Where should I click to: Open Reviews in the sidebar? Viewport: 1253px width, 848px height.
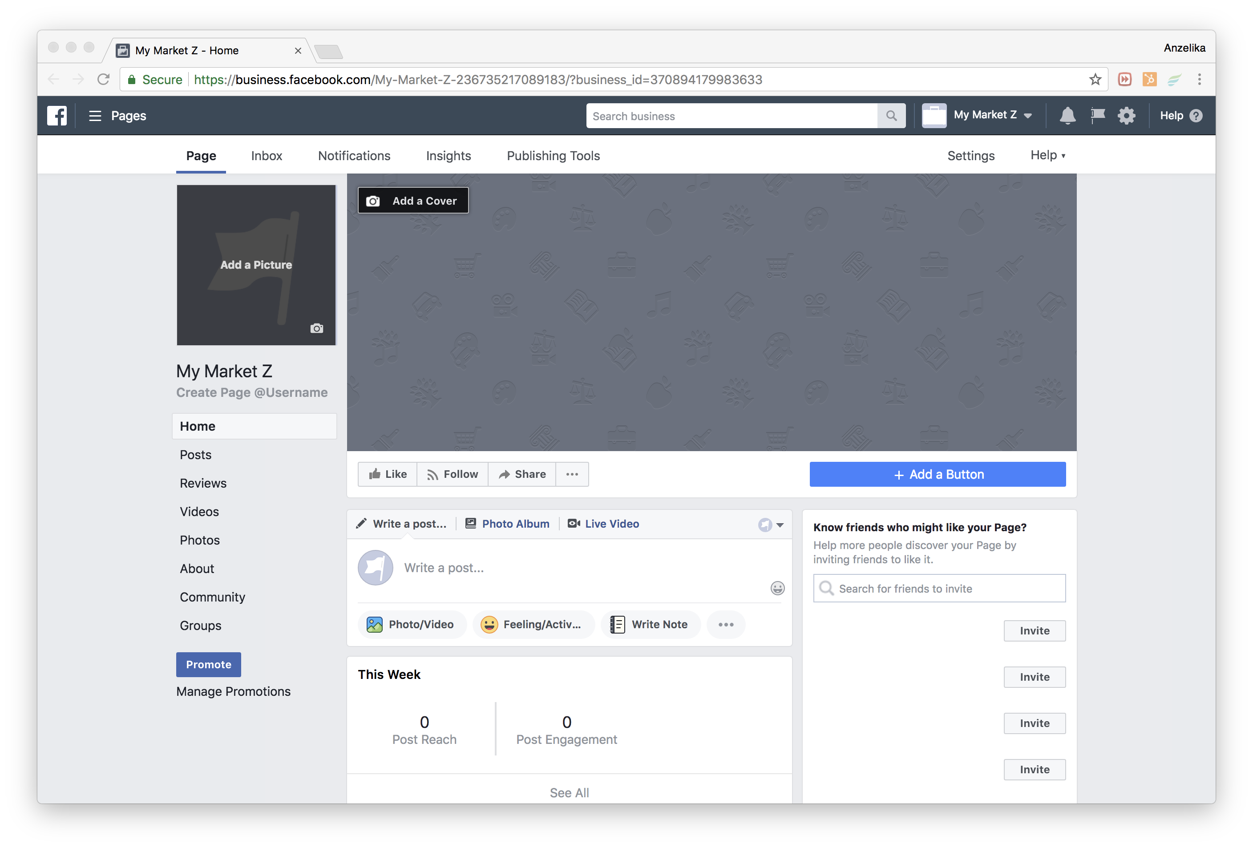pyautogui.click(x=203, y=483)
